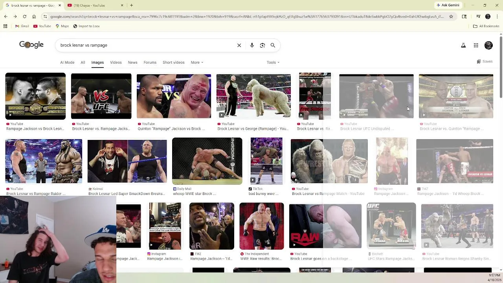Switch to AI Mode tab

(x=67, y=62)
